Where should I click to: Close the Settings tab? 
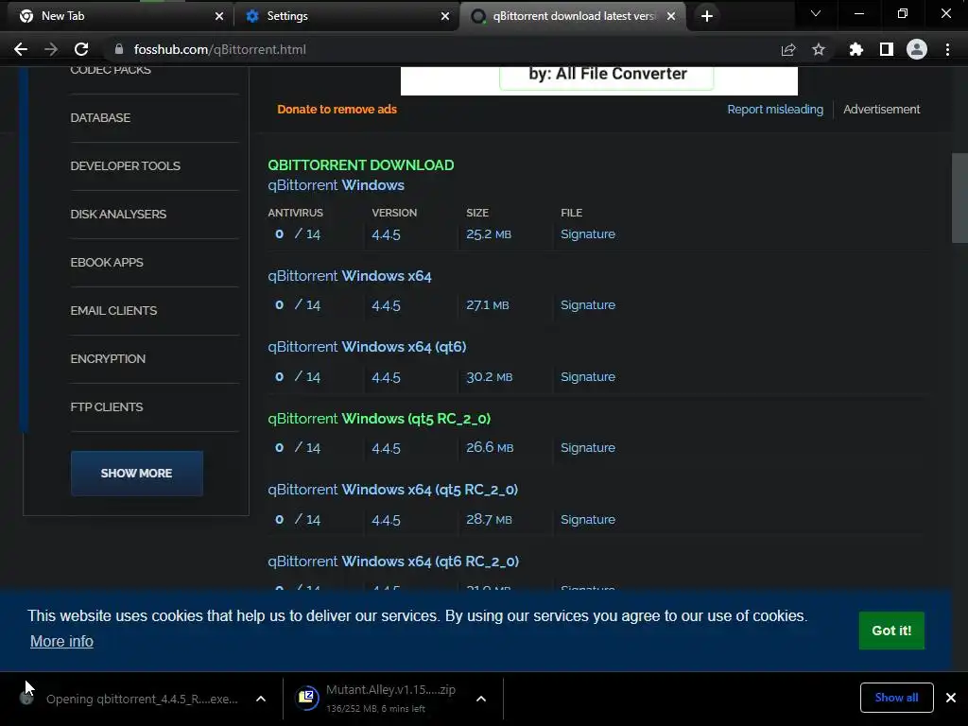[x=445, y=16]
